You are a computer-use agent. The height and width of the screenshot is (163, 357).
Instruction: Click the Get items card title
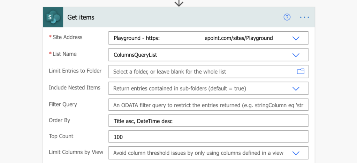click(81, 17)
